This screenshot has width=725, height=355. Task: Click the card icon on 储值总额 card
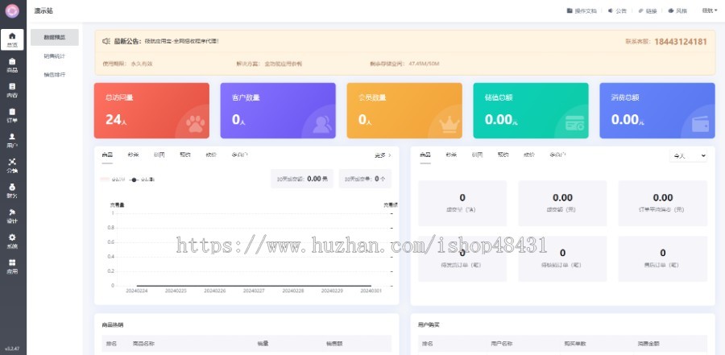[x=574, y=123]
